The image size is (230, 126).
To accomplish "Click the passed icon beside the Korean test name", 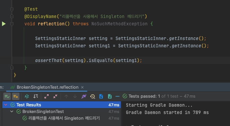I will (25, 118).
